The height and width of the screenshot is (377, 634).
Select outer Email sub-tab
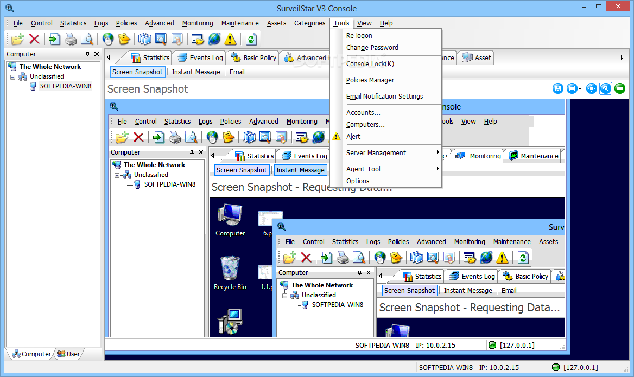[237, 72]
